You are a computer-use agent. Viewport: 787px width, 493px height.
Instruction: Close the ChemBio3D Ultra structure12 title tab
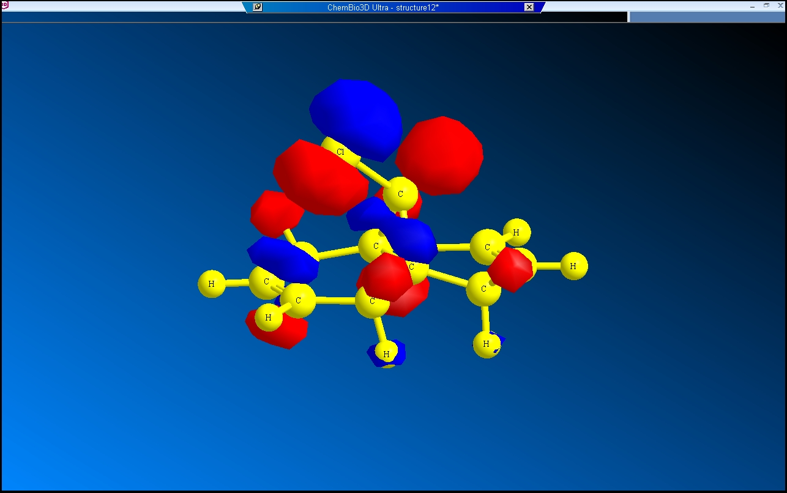[x=529, y=7]
